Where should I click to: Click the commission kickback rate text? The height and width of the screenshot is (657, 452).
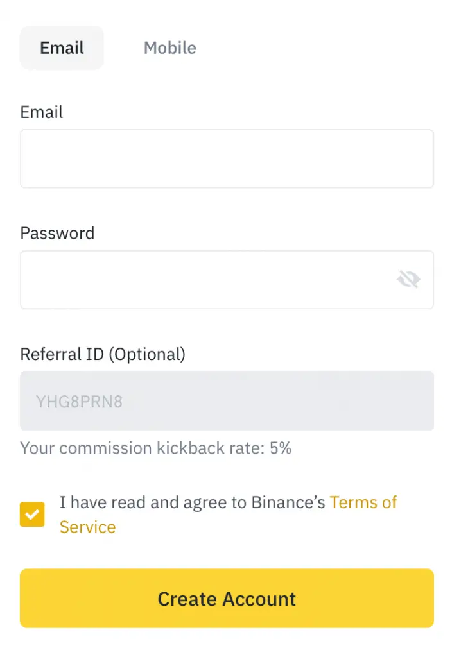click(155, 448)
